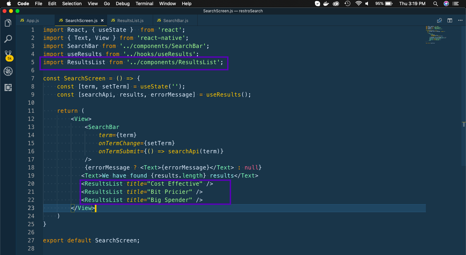Activate the Siri icon

tap(446, 4)
